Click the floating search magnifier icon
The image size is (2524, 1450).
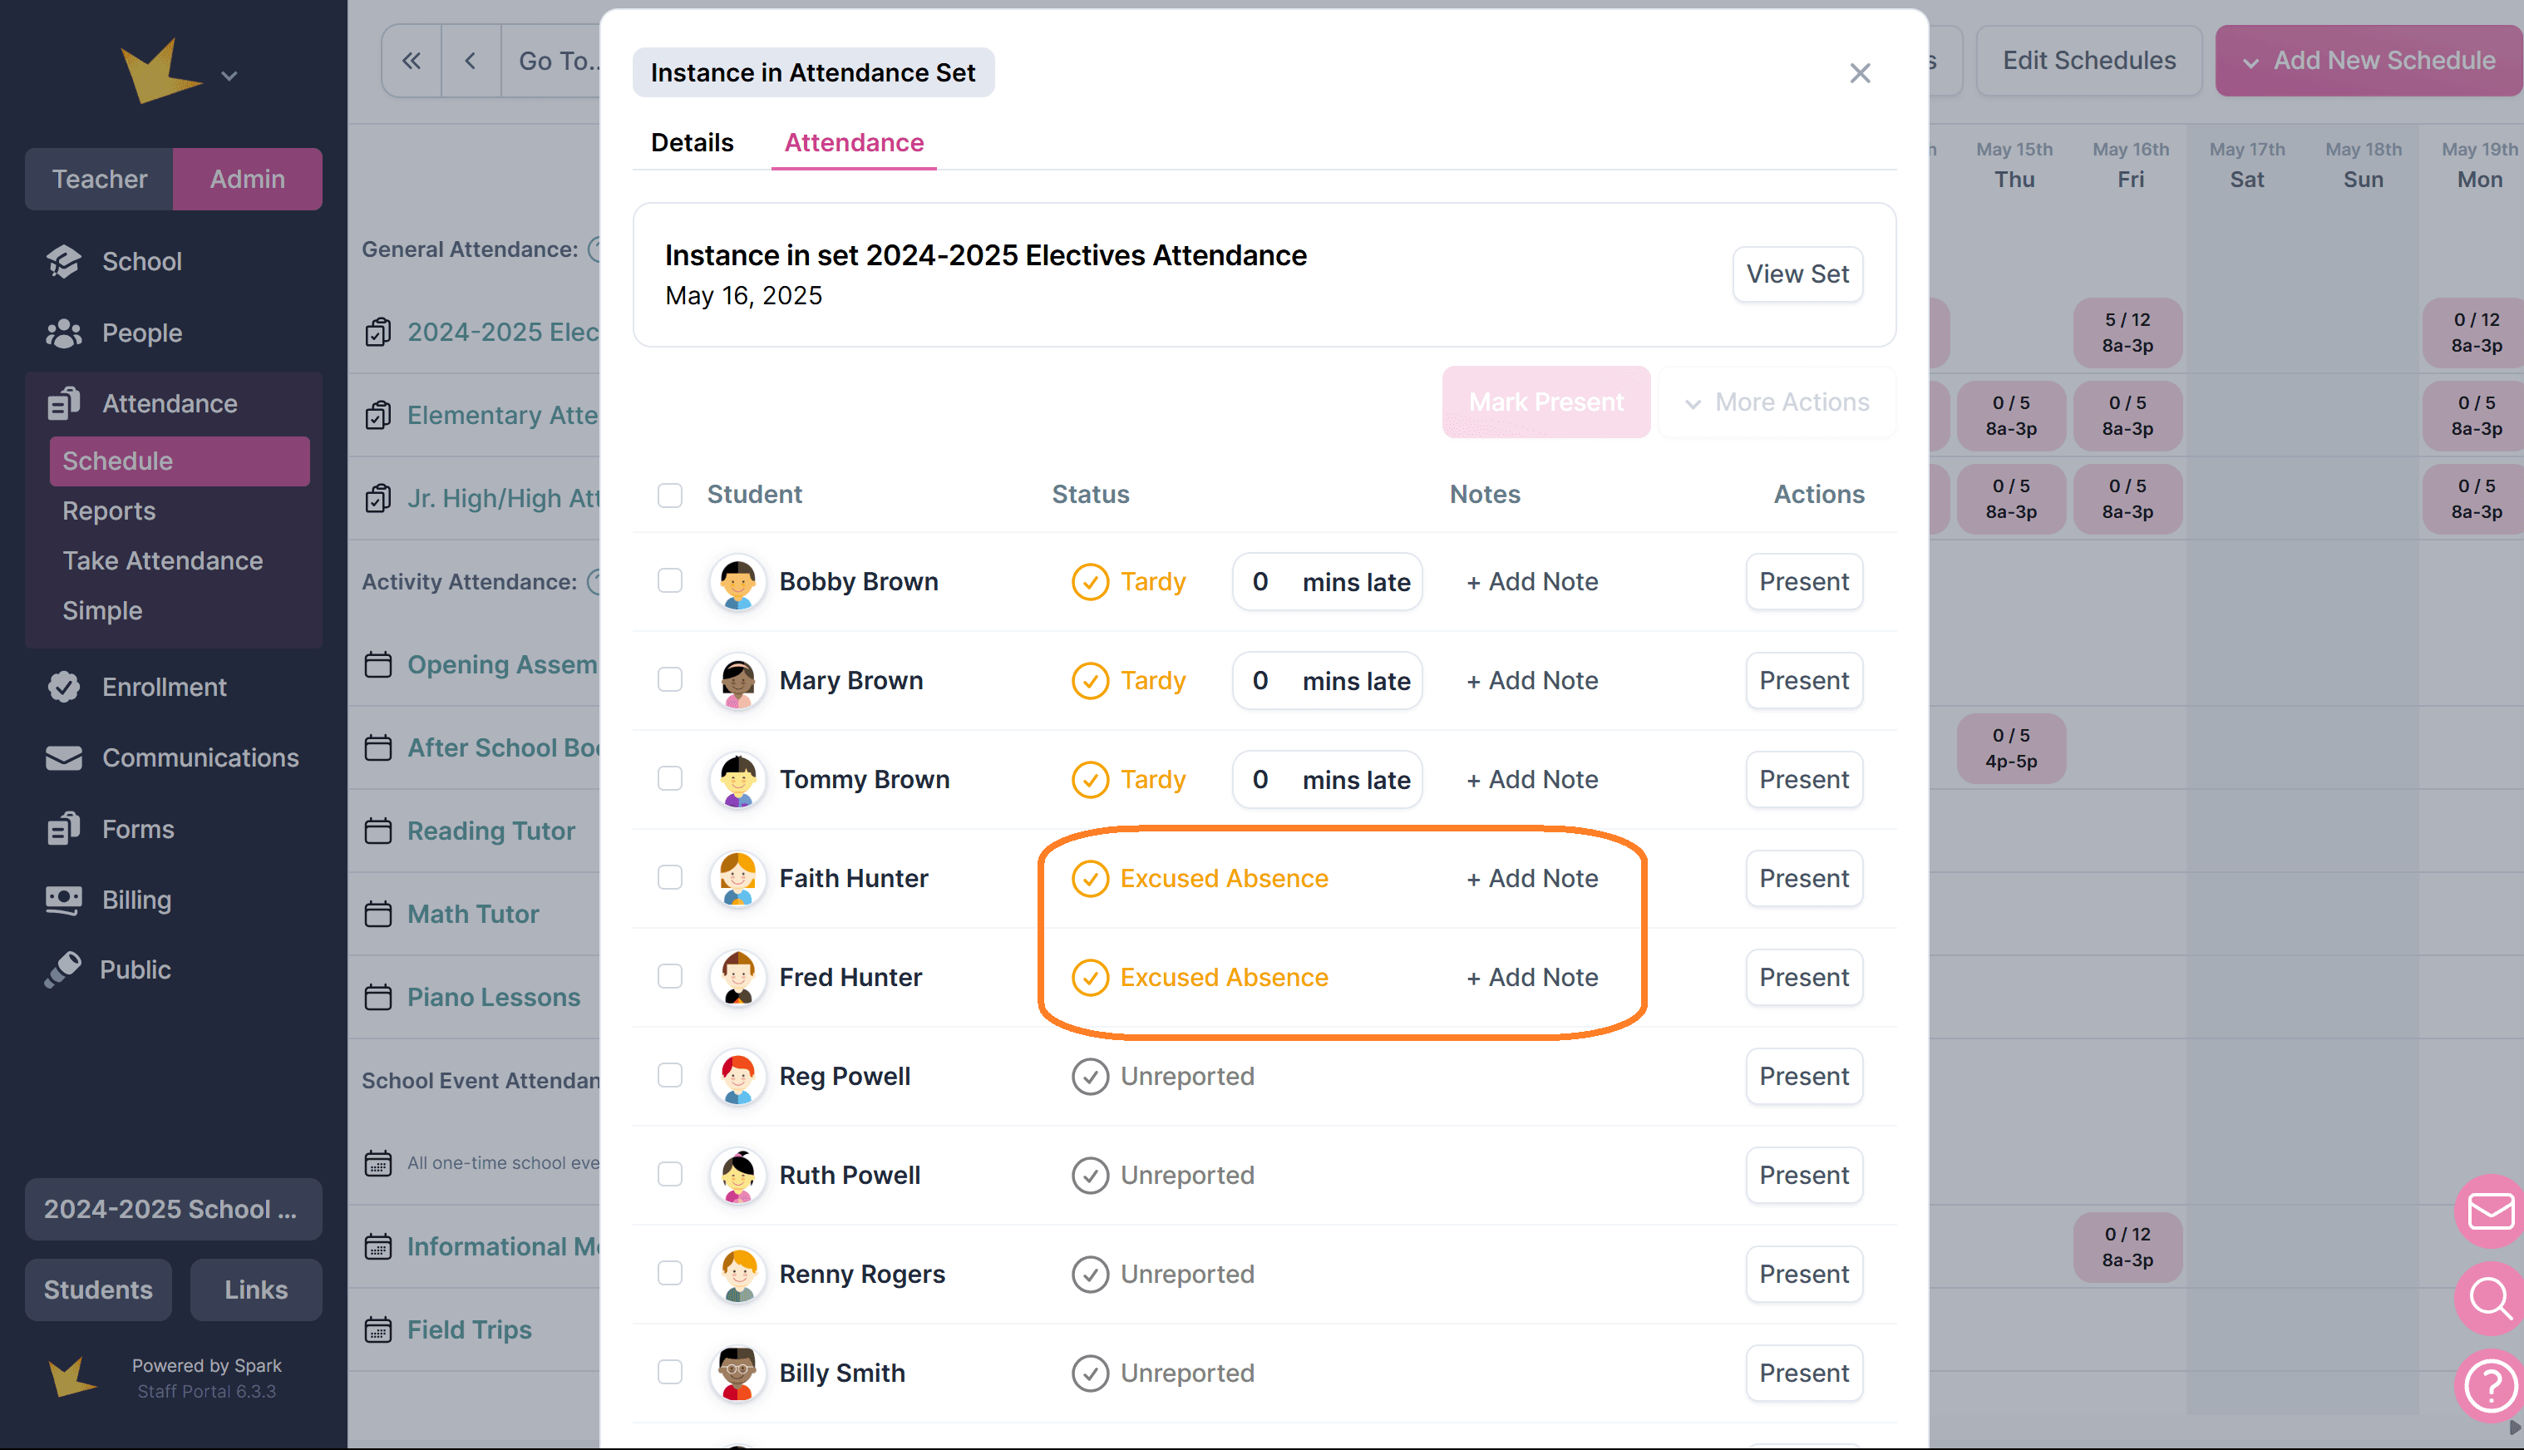click(2491, 1298)
